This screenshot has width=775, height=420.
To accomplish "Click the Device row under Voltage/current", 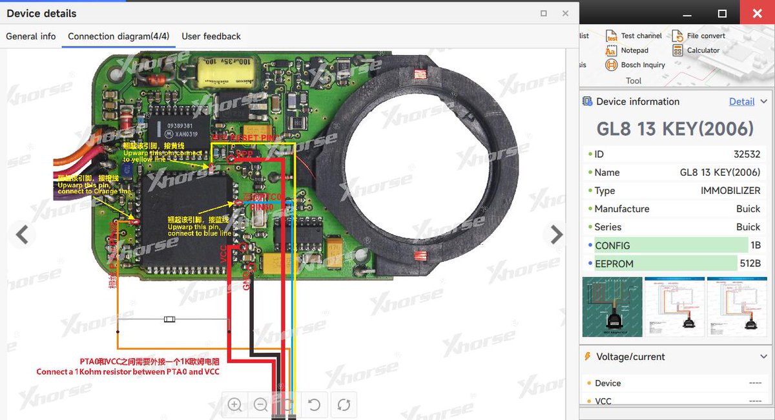I will tap(675, 383).
